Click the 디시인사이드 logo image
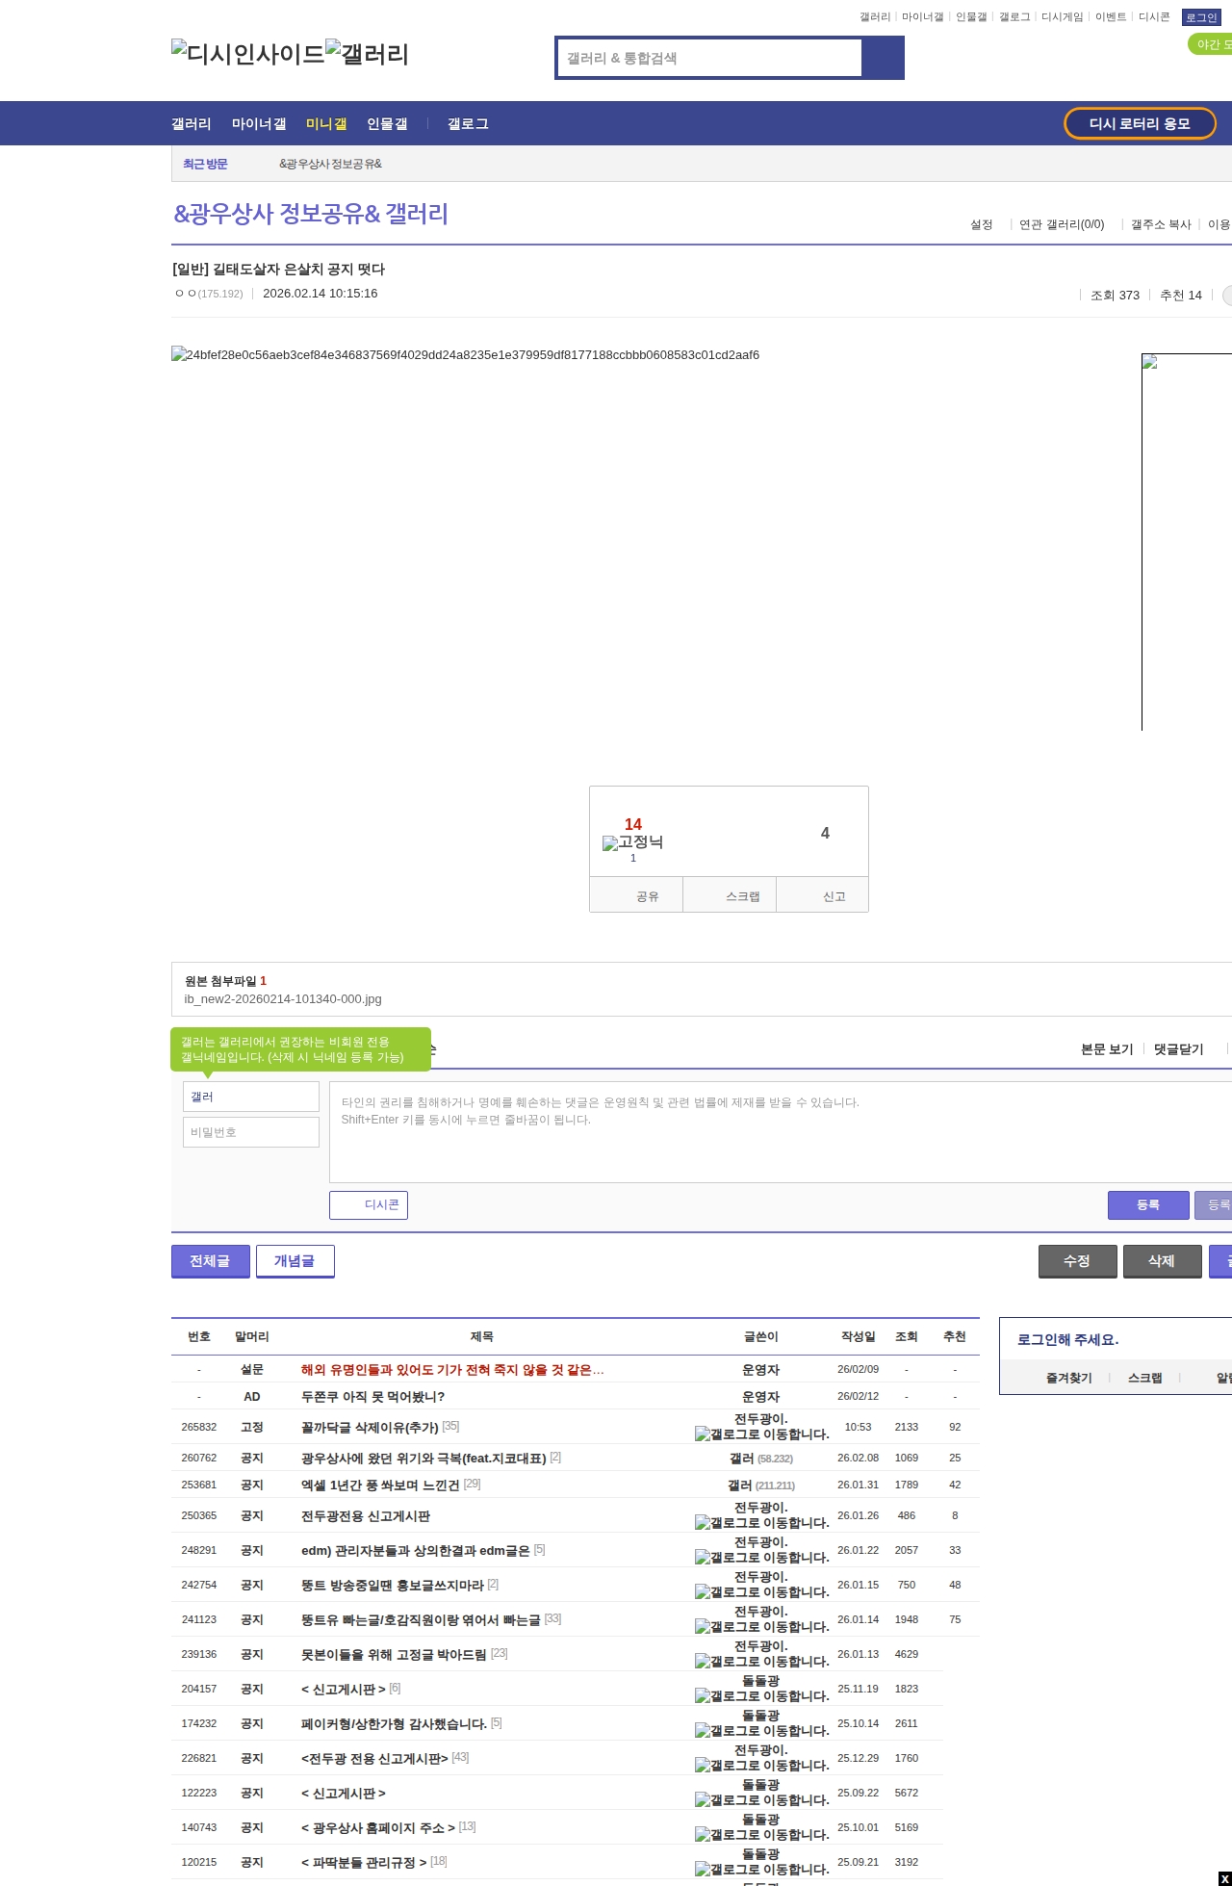This screenshot has height=1886, width=1232. pyautogui.click(x=247, y=54)
